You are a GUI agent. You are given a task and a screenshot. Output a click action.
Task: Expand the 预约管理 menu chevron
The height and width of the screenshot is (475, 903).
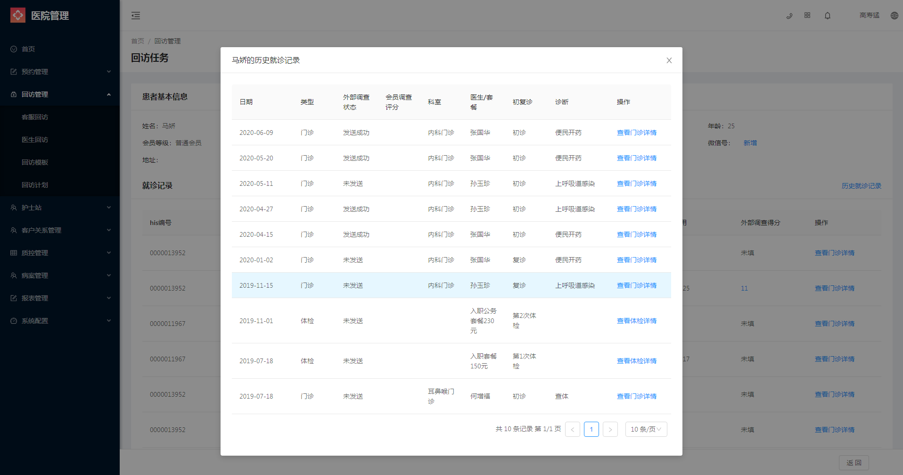pyautogui.click(x=109, y=72)
